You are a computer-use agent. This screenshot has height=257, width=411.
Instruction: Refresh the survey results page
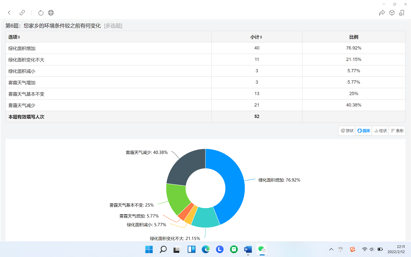41,13
